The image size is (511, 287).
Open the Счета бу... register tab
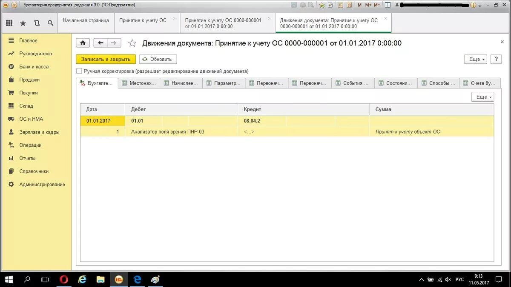click(x=480, y=83)
